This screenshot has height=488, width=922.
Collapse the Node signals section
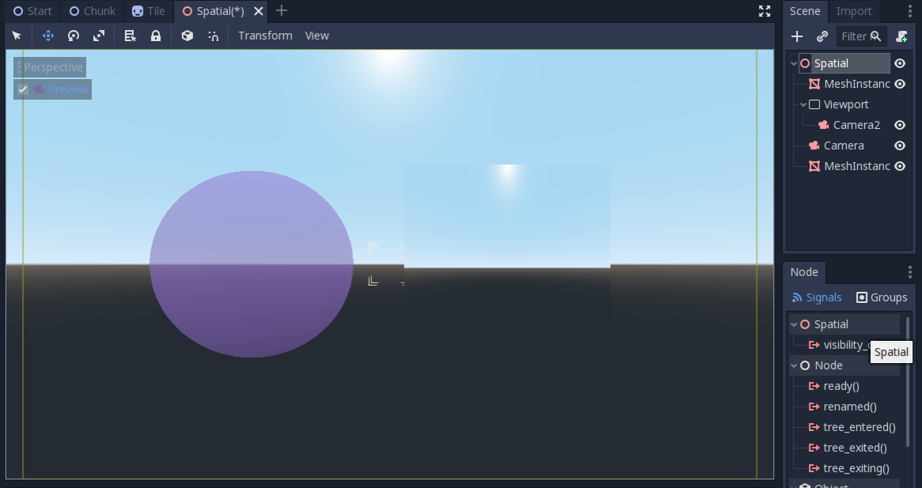794,365
